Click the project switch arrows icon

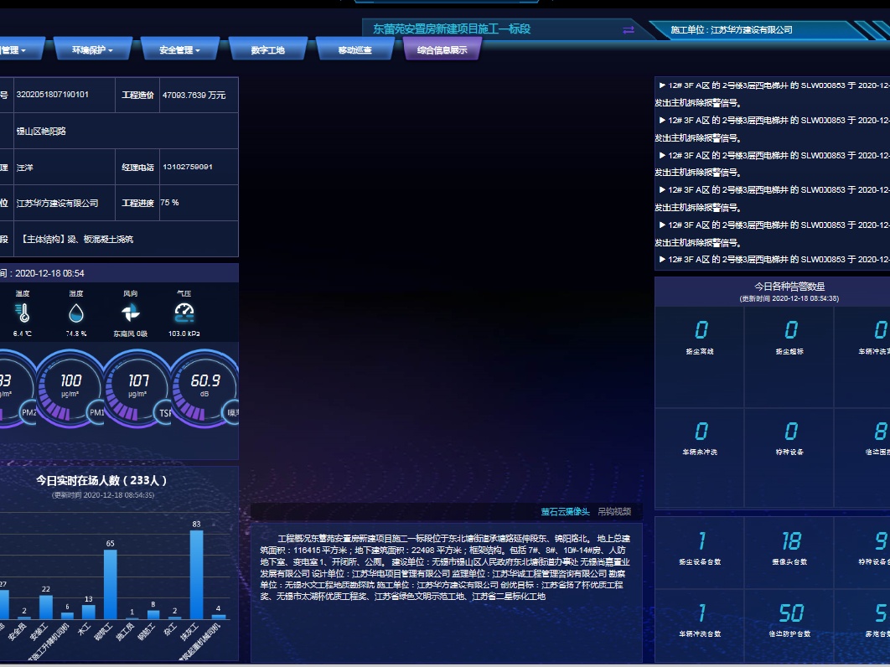[629, 30]
